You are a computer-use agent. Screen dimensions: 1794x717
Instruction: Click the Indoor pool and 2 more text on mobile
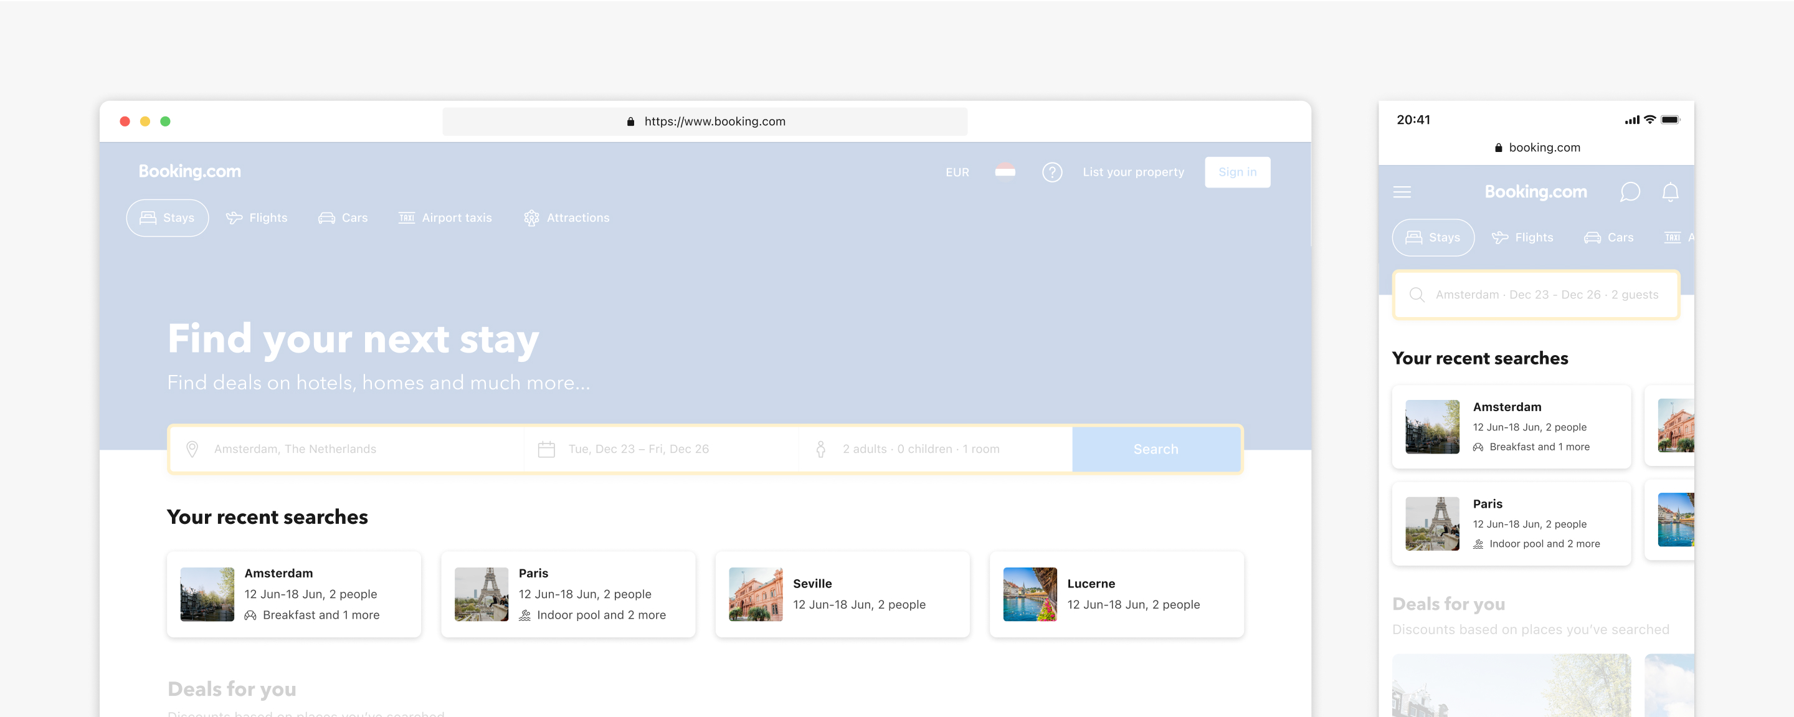pyautogui.click(x=1545, y=544)
